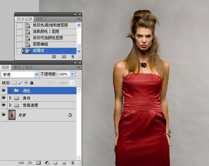Viewport: 209px width, 166px height.
Task: Switch to the 动作 tab
Action: click(x=39, y=19)
